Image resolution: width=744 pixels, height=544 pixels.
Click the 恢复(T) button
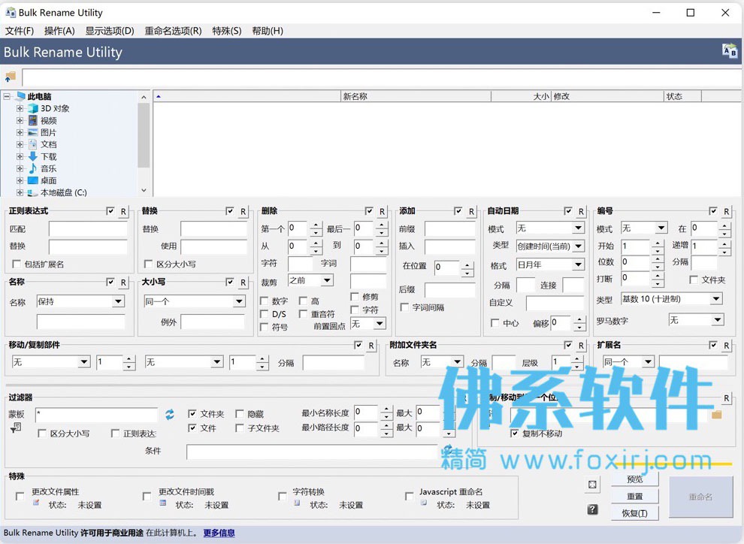tap(634, 513)
